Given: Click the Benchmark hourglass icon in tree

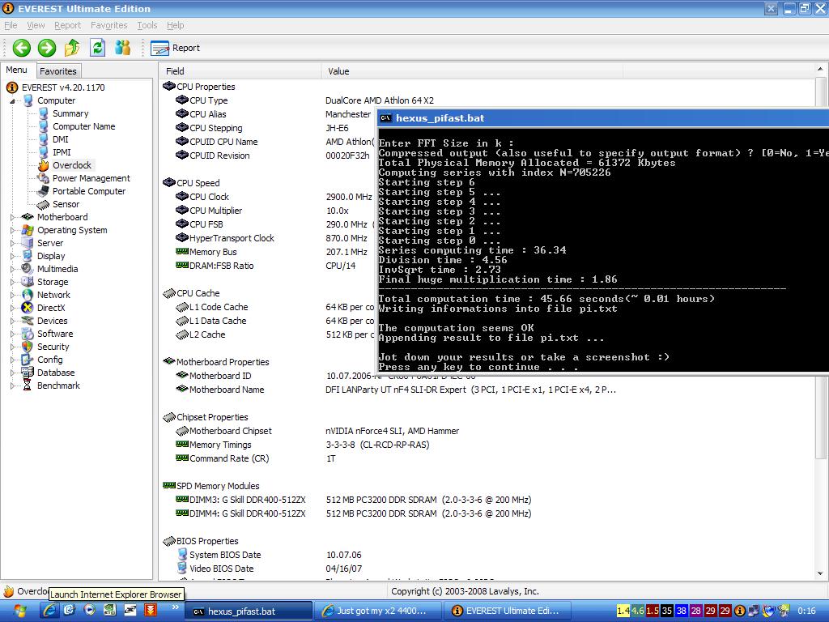Looking at the screenshot, I should pos(28,386).
